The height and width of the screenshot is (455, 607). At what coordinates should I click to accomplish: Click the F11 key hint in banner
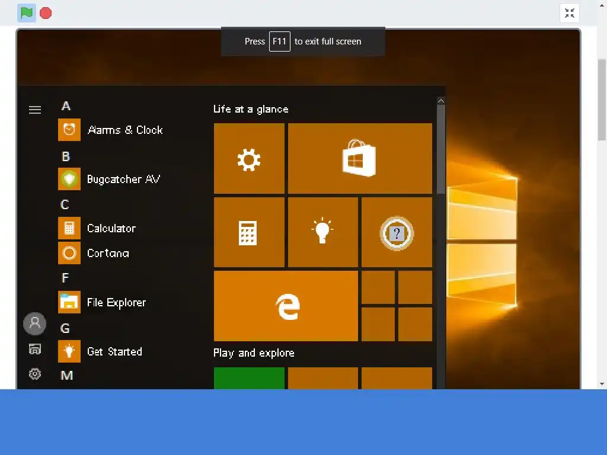coord(280,41)
